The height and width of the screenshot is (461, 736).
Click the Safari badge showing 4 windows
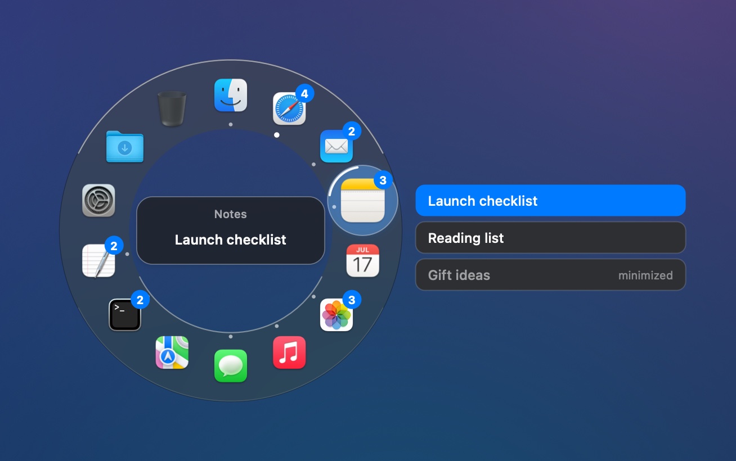tap(304, 93)
